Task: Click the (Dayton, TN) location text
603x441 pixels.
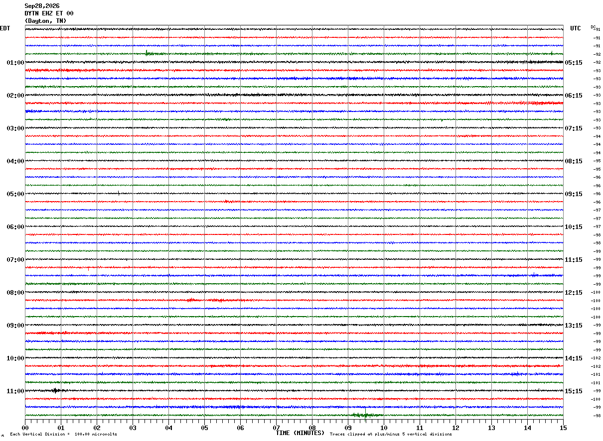Action: tap(45, 21)
